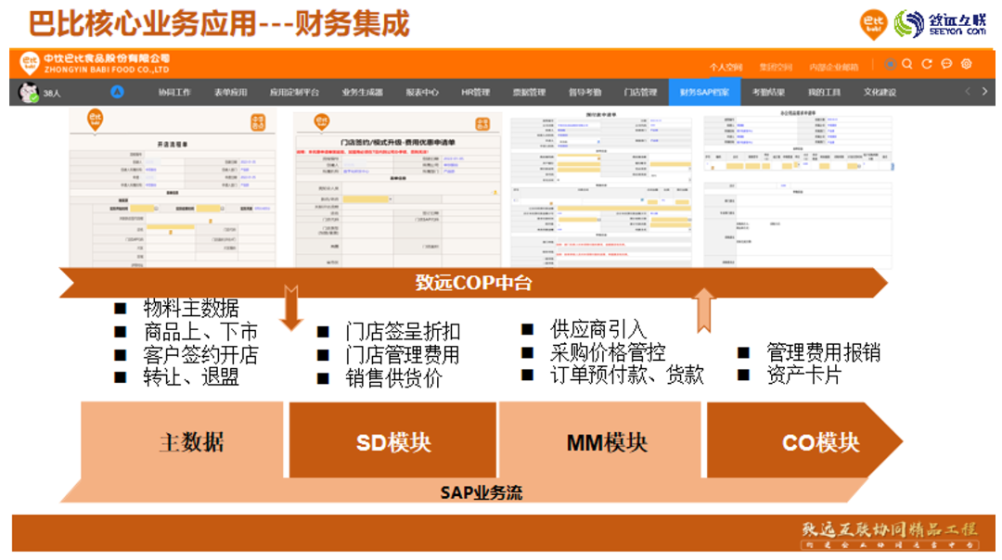Click the refresh icon in top bar
The width and height of the screenshot is (1002, 560).
tap(927, 65)
